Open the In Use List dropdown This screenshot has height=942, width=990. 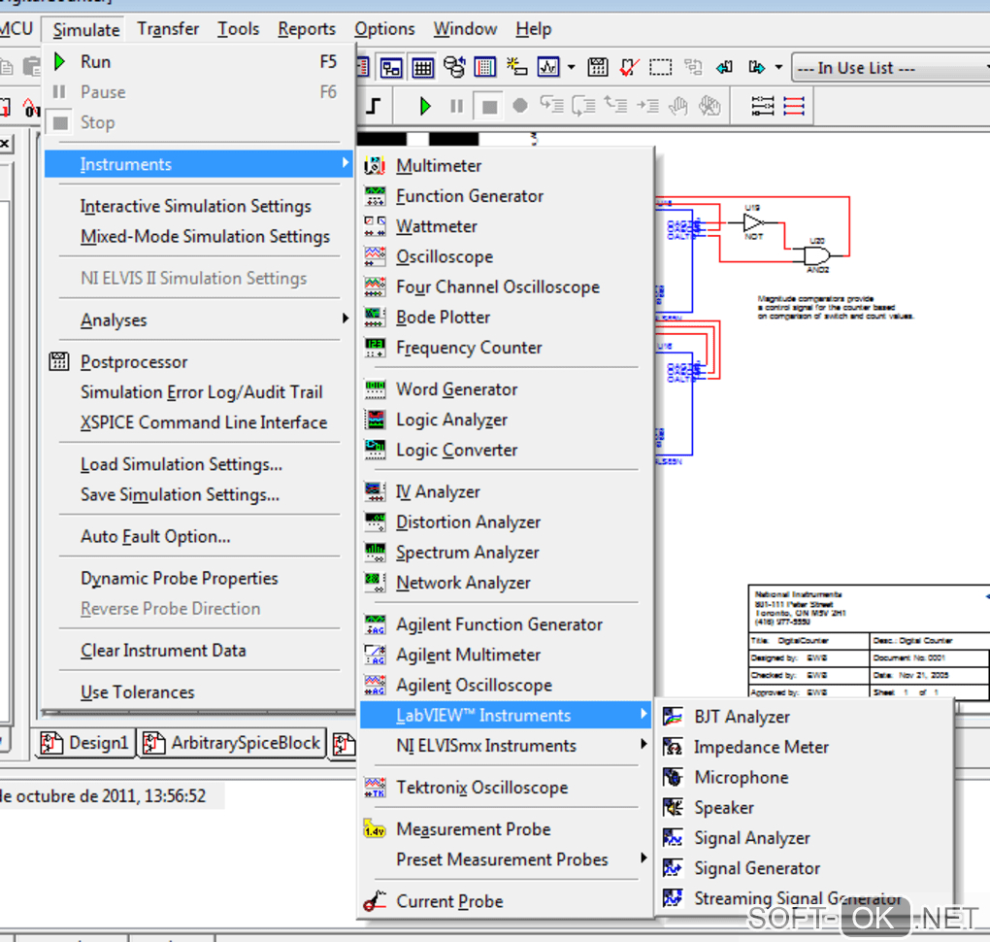(891, 68)
